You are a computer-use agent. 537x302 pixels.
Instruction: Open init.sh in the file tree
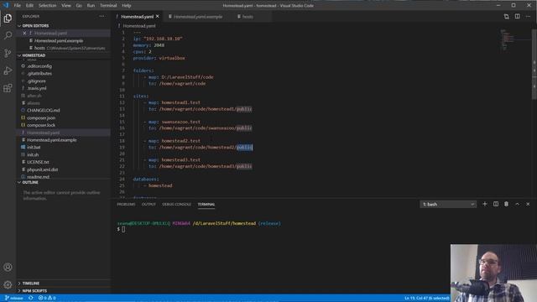(33, 154)
